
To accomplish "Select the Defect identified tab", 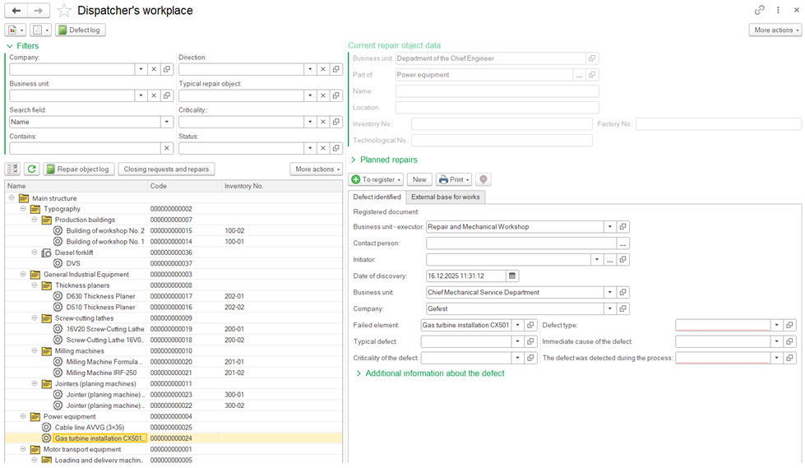I will 377,197.
